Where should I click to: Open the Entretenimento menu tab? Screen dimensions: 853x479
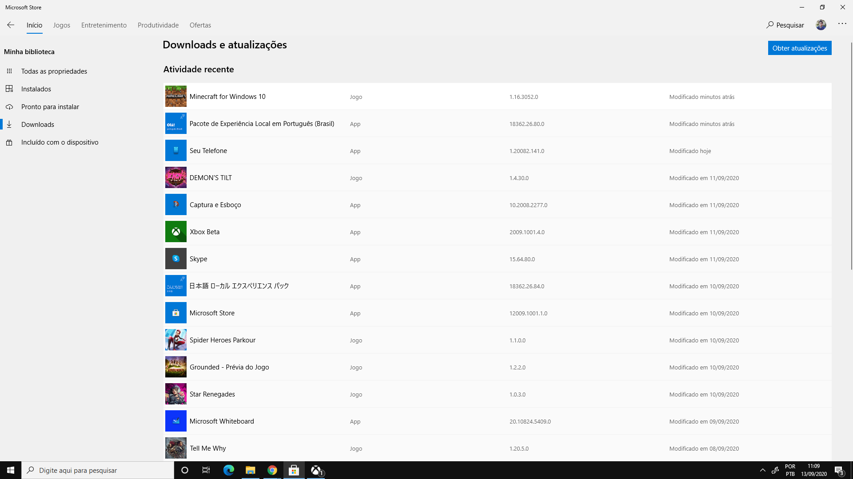coord(104,24)
